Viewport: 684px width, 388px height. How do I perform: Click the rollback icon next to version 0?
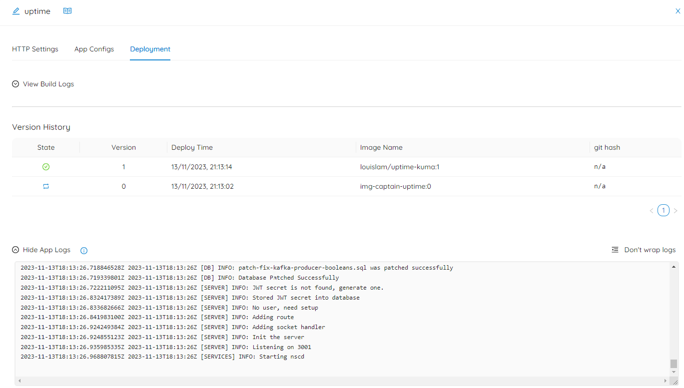(45, 186)
